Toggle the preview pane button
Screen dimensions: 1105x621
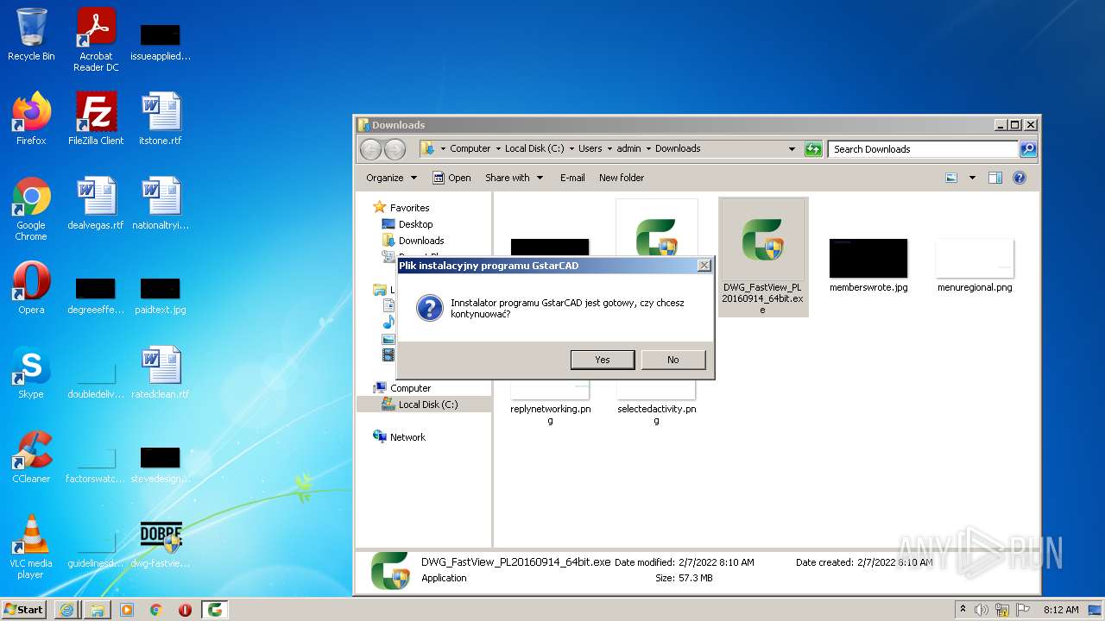pos(995,178)
